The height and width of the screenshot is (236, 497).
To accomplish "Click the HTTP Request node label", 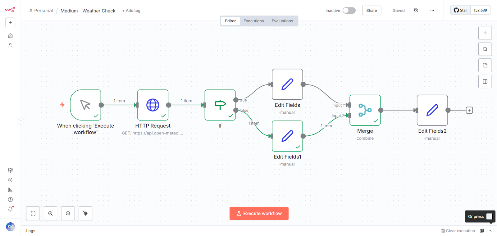I will [153, 126].
